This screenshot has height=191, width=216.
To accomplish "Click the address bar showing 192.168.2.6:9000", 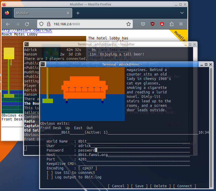I will pyautogui.click(x=85, y=24).
